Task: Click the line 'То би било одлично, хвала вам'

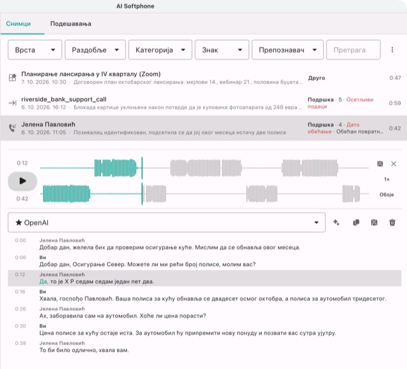Action: (x=84, y=350)
